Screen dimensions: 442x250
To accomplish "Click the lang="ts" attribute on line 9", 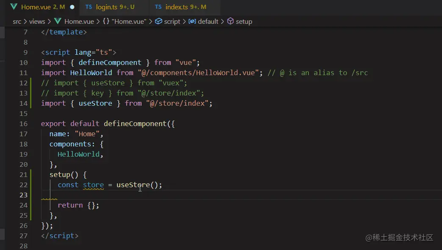I will [x=93, y=52].
